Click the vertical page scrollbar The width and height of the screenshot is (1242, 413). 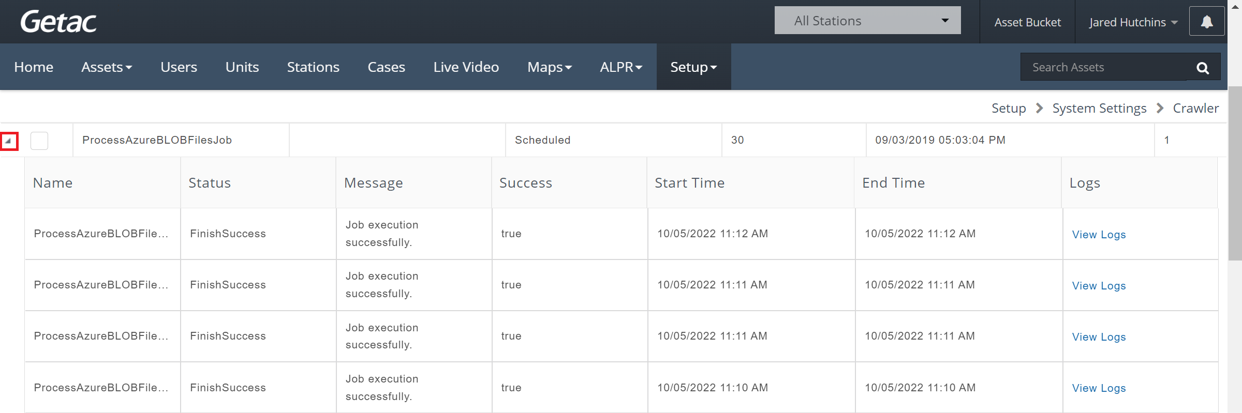(1235, 173)
